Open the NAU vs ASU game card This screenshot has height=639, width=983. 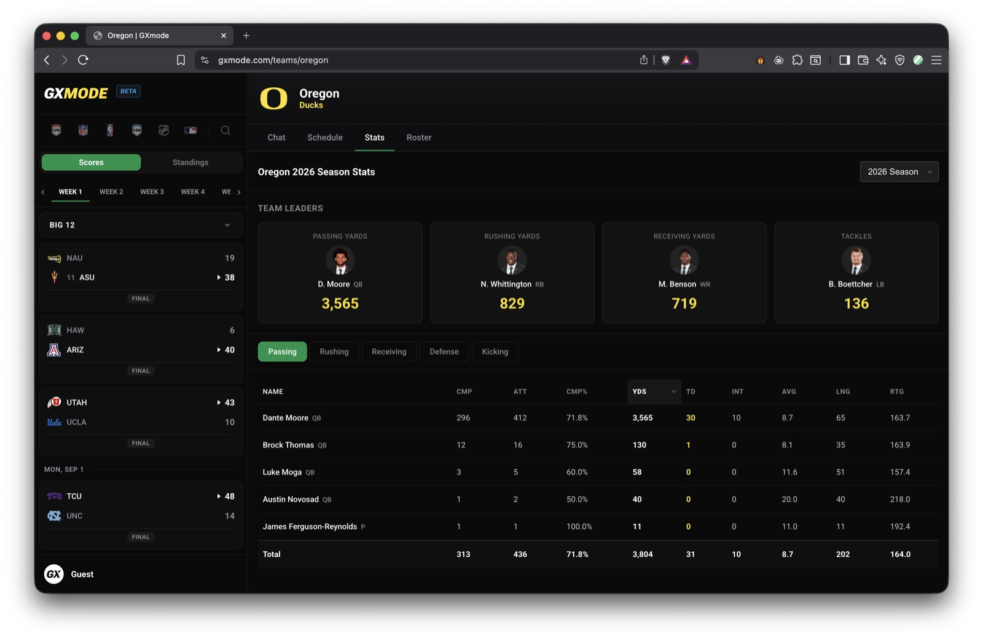[x=141, y=276]
